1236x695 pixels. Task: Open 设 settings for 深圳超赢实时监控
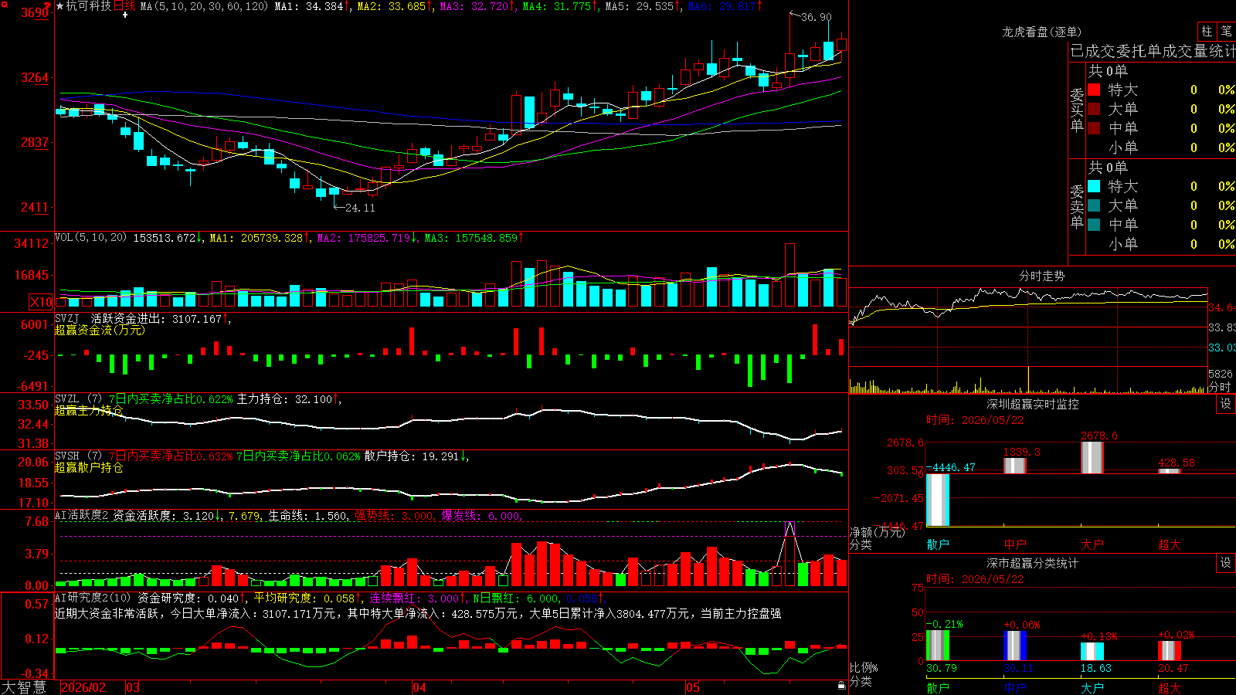click(1226, 404)
